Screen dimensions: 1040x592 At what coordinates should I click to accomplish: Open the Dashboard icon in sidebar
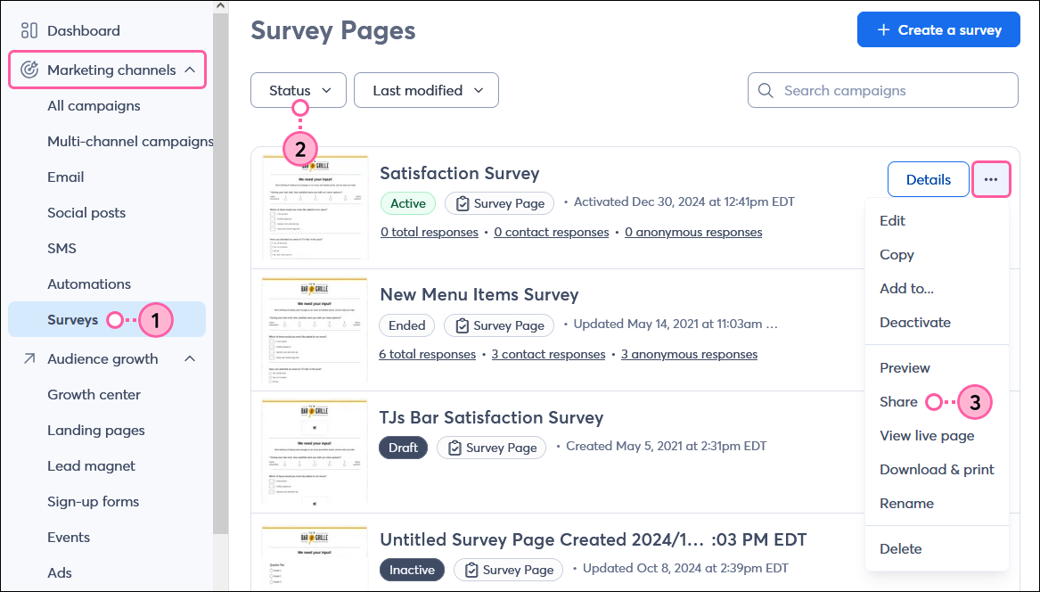point(29,30)
